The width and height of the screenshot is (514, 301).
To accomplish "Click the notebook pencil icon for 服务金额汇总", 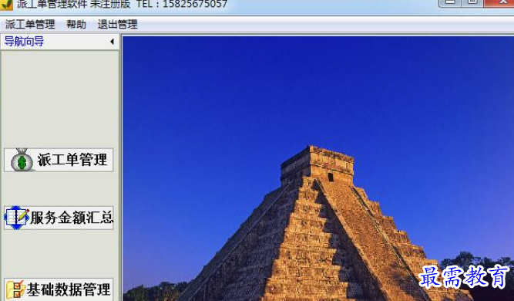I will 16,218.
